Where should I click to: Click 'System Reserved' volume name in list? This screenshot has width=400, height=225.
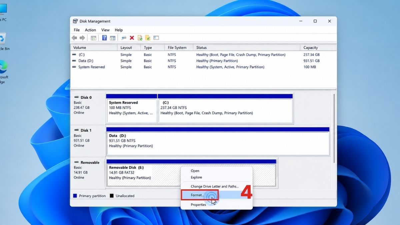91,67
